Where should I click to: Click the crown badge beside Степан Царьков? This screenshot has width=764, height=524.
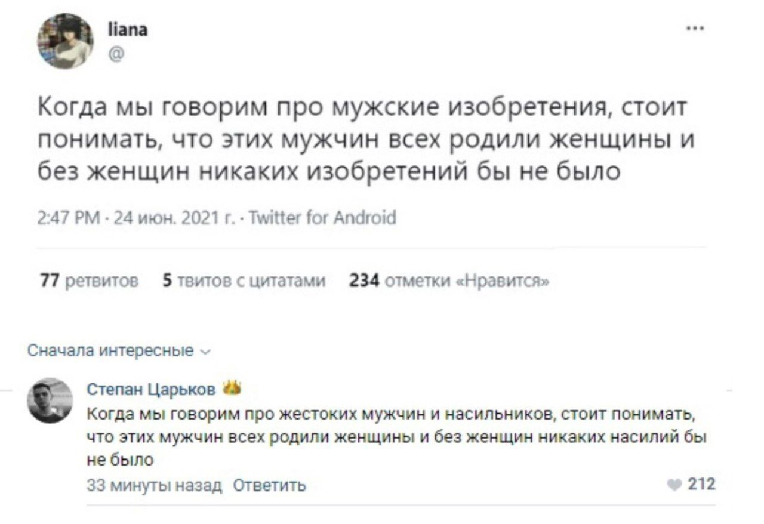227,389
